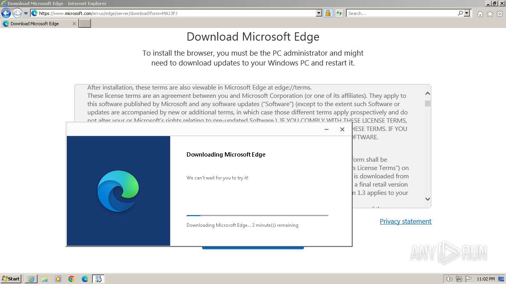
Task: Click the Edge logo in the installer
Action: point(118,191)
